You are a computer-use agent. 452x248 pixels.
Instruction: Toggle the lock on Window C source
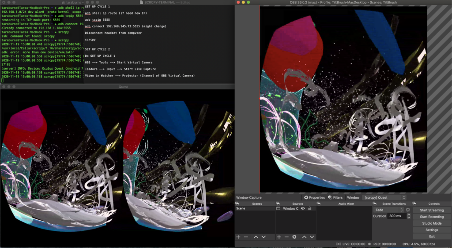coord(309,208)
